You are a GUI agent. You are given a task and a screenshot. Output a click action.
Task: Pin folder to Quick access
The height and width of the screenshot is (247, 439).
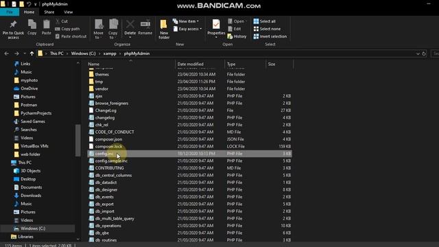pos(13,29)
